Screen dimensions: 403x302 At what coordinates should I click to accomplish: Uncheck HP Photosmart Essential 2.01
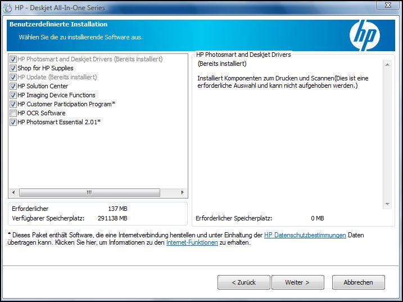[x=13, y=122]
